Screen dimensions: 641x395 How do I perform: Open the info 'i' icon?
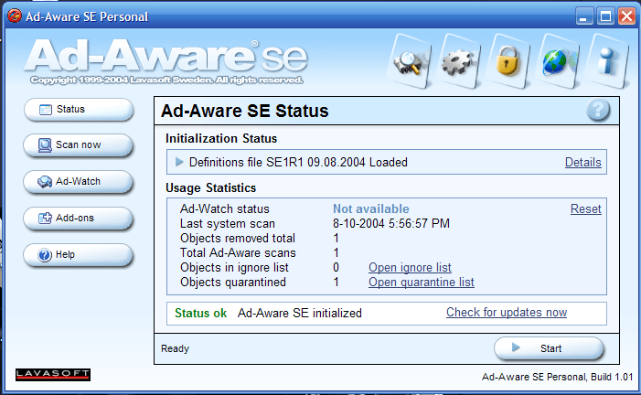[607, 61]
